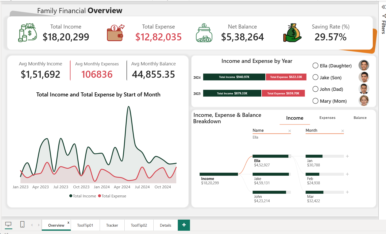Select the John node in decomposition tree
386x234 pixels.
tap(272, 192)
